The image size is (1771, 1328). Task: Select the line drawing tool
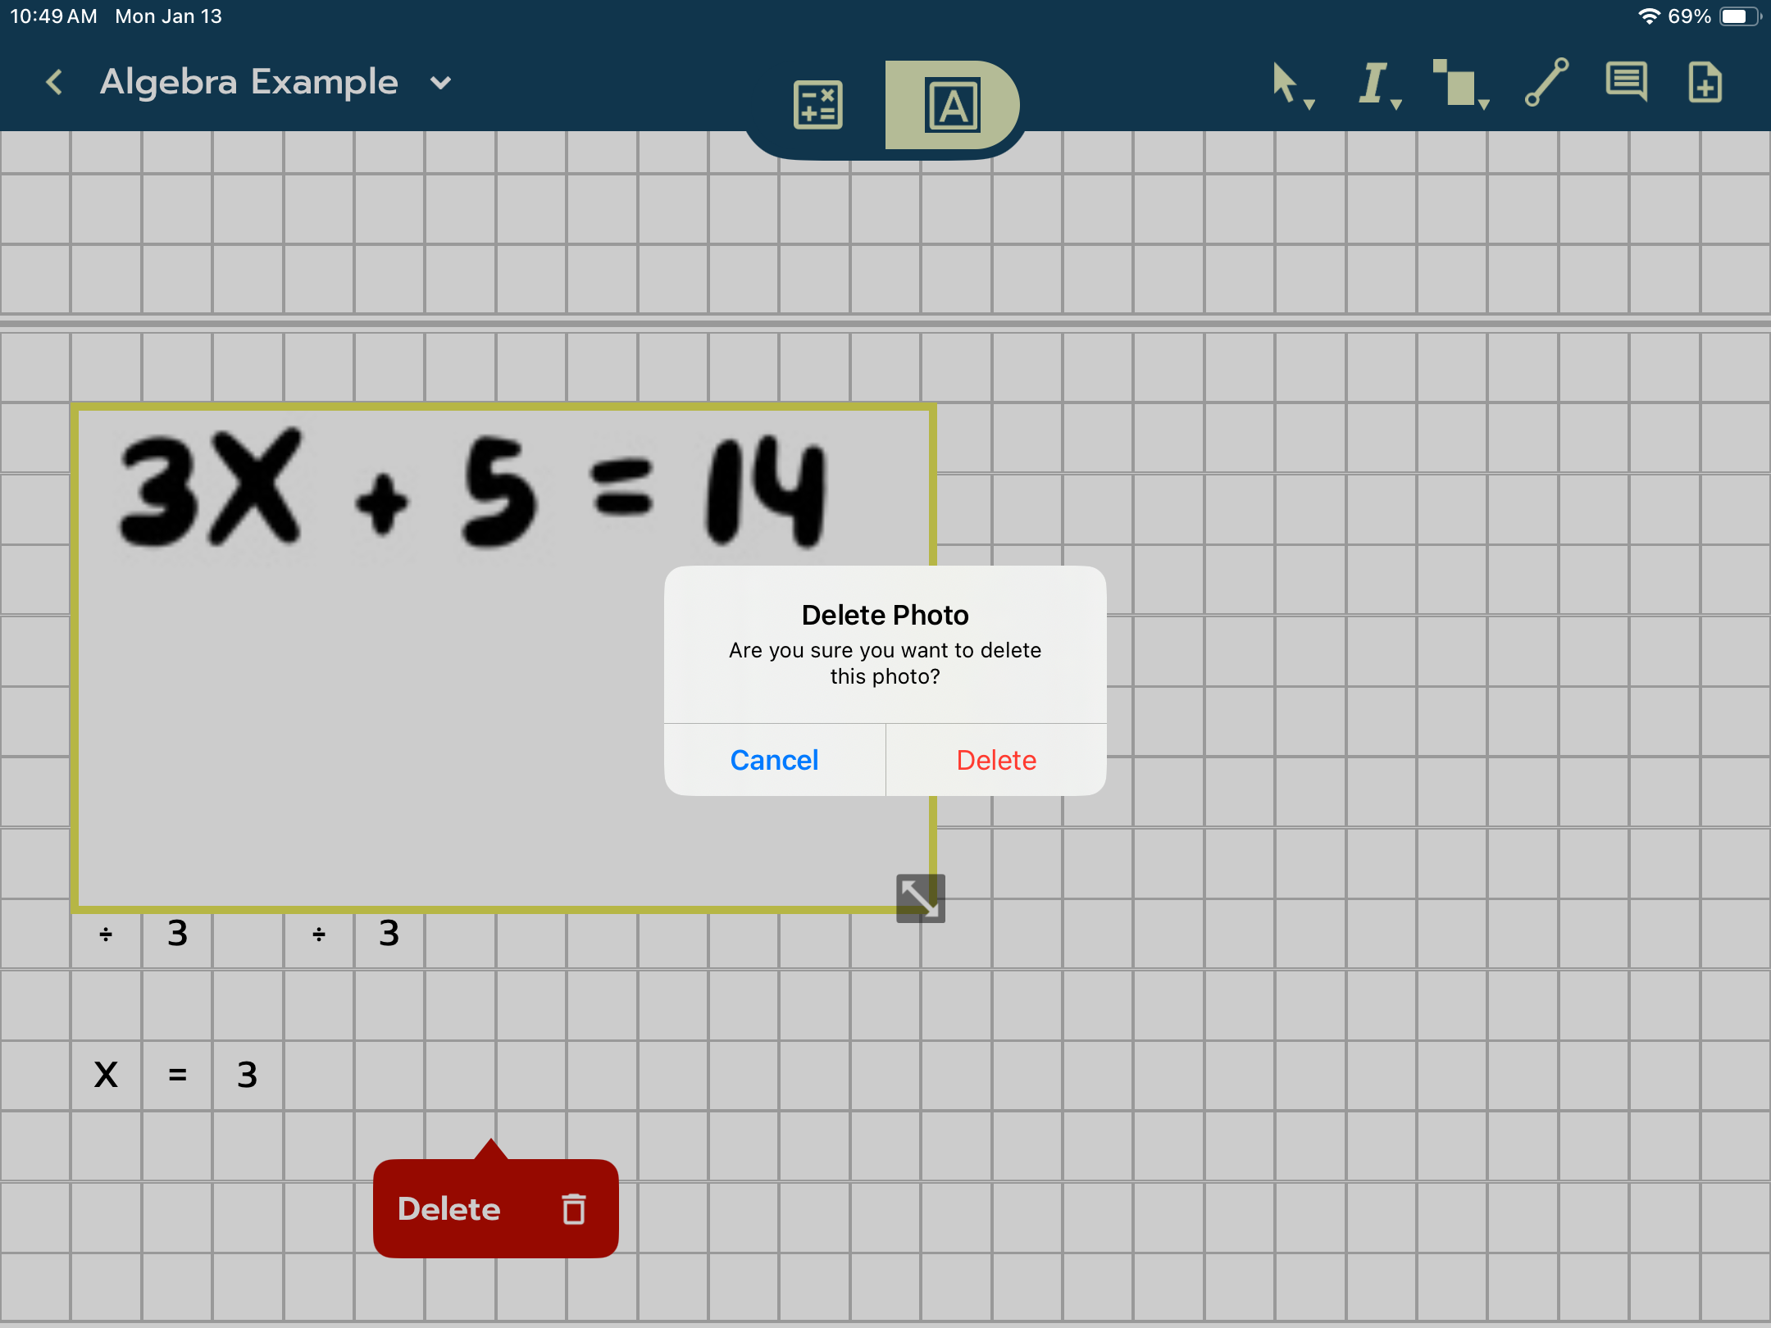[1546, 82]
